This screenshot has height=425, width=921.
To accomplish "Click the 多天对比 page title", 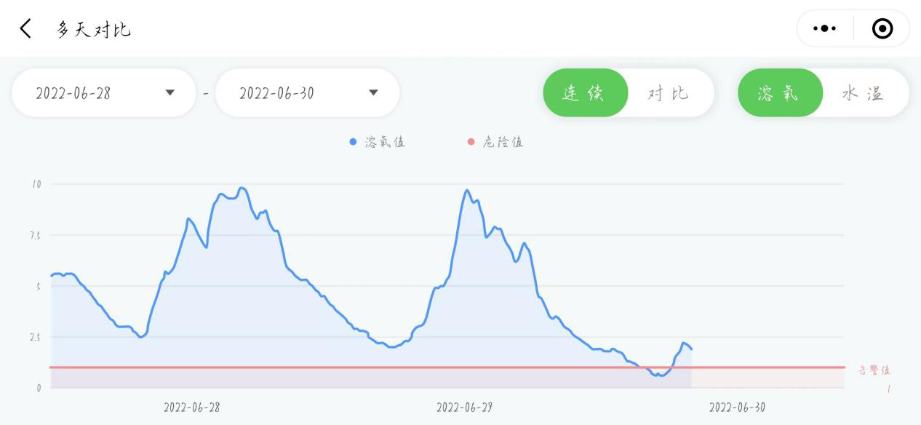I will tap(94, 30).
